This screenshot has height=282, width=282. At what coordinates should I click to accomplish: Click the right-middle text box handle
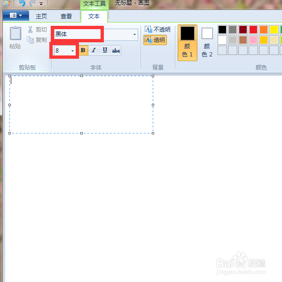pos(153,105)
